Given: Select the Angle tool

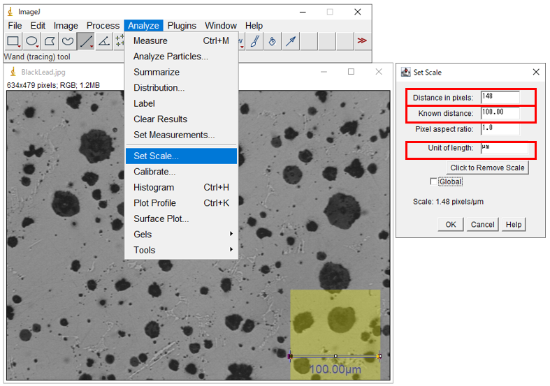Looking at the screenshot, I should (x=103, y=42).
